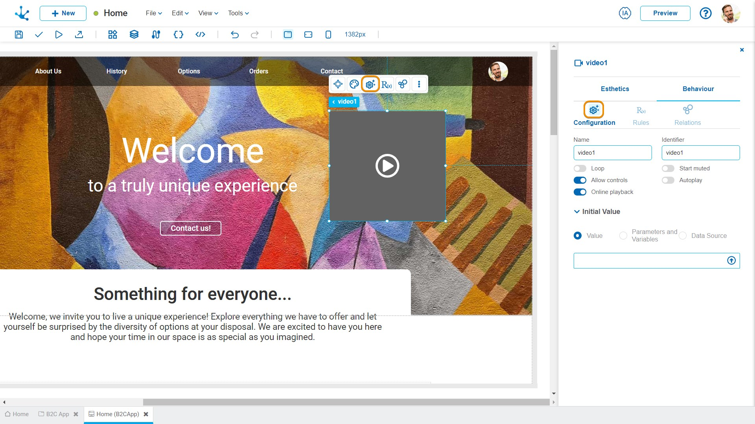The height and width of the screenshot is (424, 755).
Task: Click the Preview button
Action: (x=665, y=13)
